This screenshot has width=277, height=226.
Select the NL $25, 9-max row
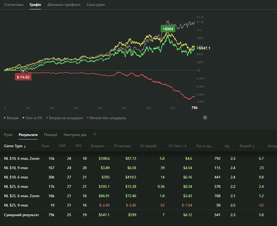click(16, 205)
